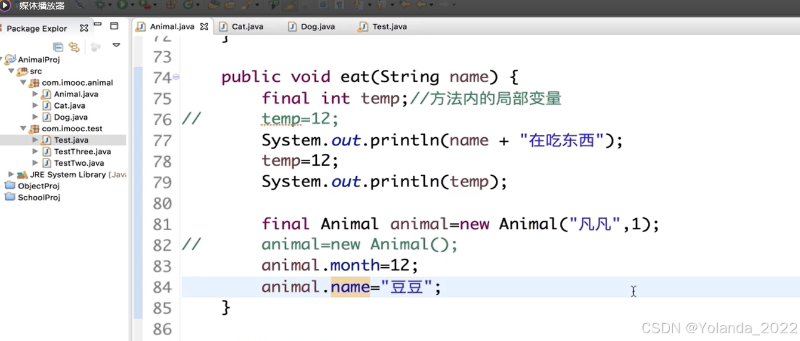Expand Animal.java in the tree
This screenshot has width=800, height=341.
(x=35, y=94)
